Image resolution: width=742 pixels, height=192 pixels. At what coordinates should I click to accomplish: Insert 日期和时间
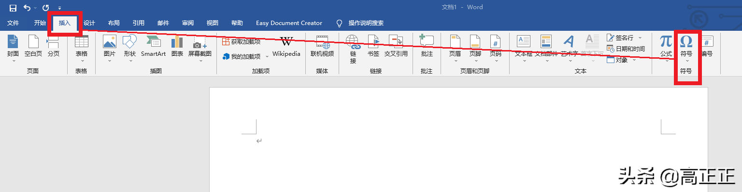[x=626, y=49]
